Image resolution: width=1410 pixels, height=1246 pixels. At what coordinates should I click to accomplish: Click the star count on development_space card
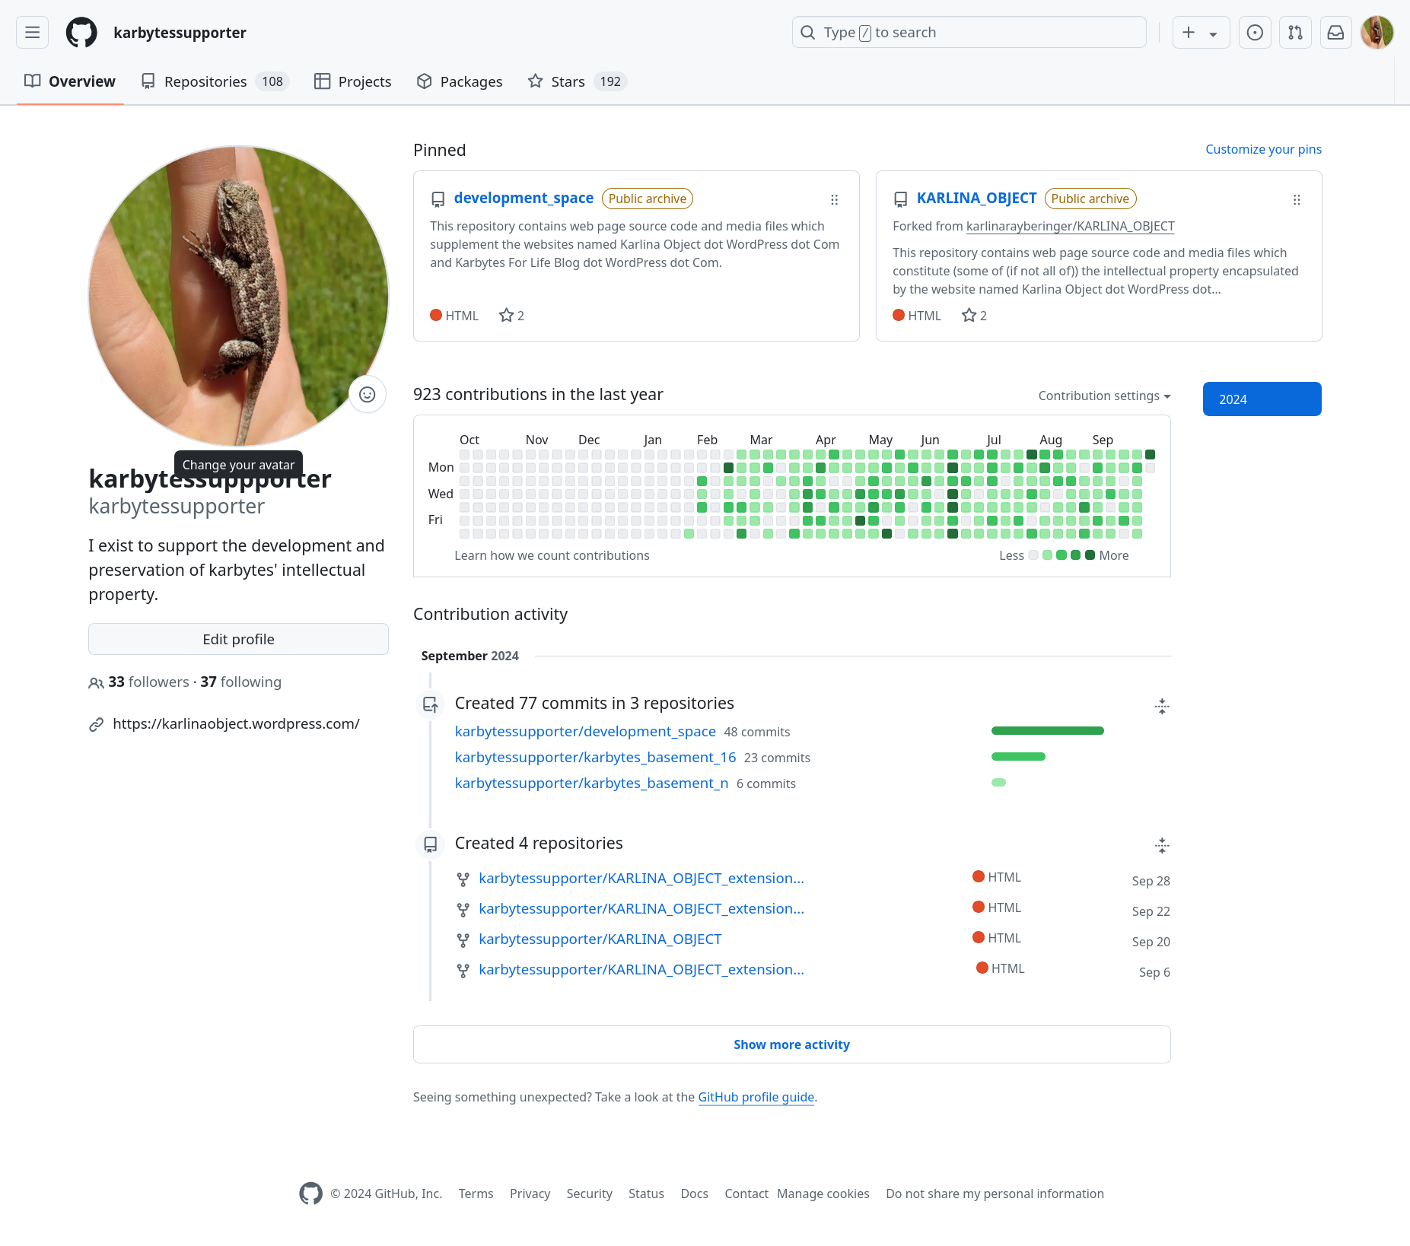point(511,316)
